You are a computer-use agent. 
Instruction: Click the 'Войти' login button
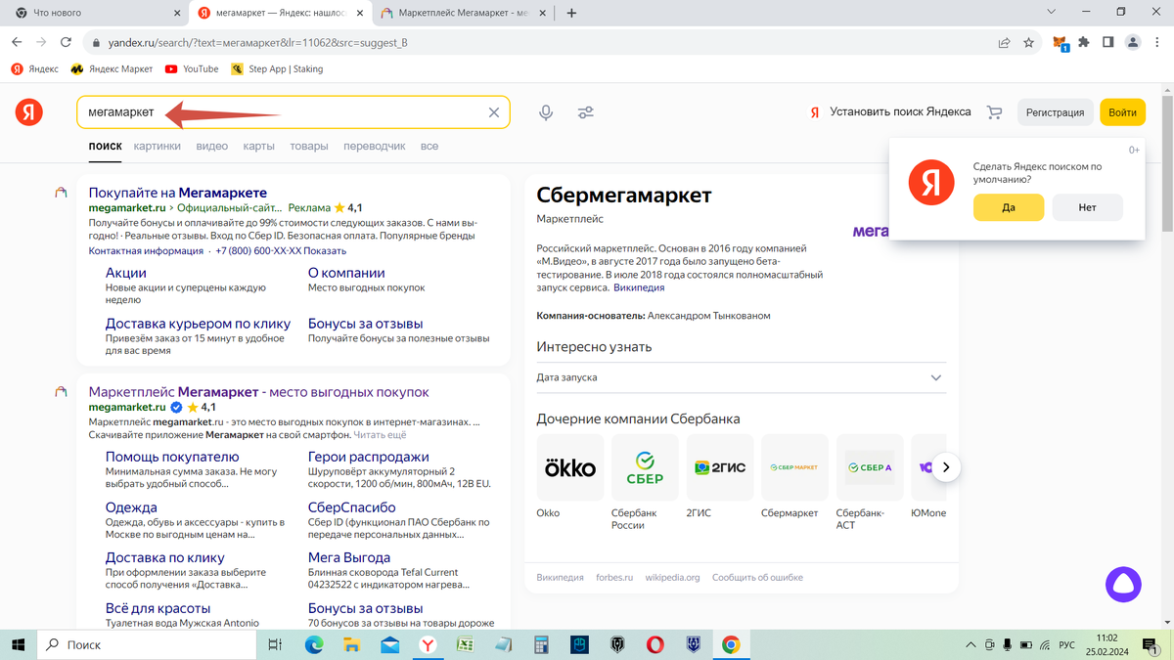(x=1122, y=112)
